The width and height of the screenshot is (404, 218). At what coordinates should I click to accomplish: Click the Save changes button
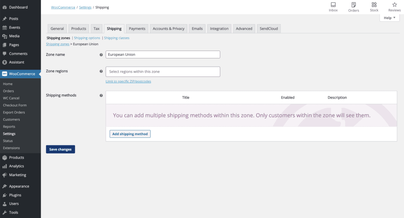tap(60, 149)
